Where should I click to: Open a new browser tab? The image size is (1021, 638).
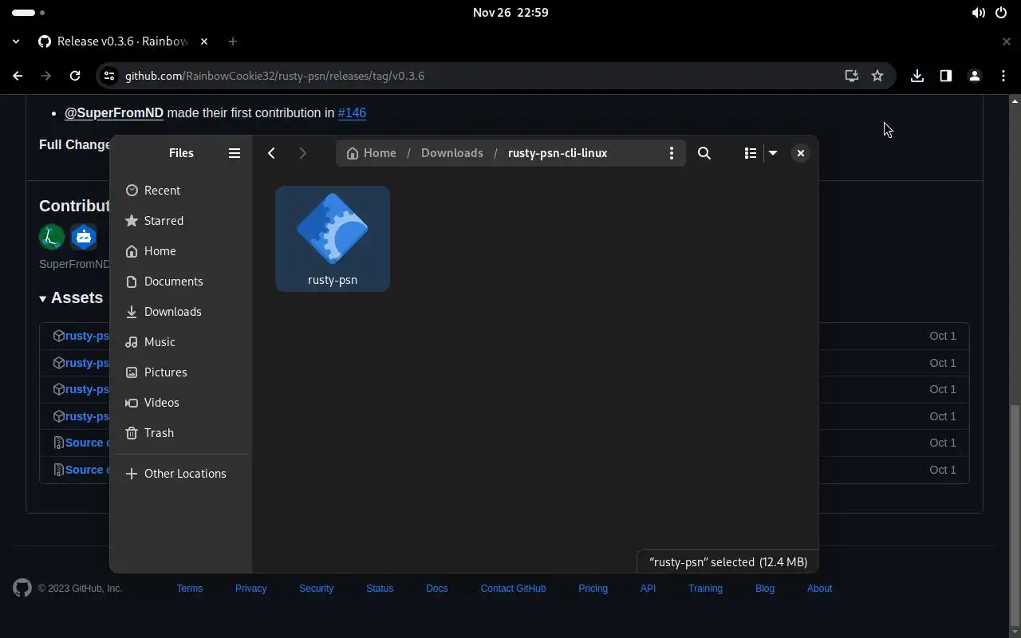(x=233, y=41)
